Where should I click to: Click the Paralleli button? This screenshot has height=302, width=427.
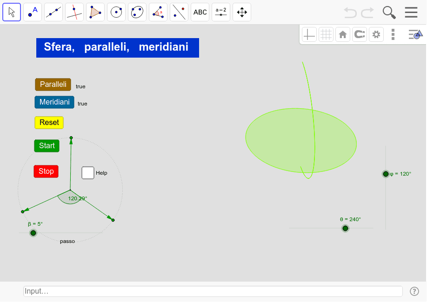coord(53,85)
